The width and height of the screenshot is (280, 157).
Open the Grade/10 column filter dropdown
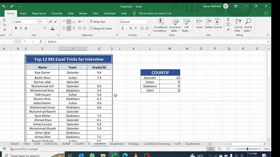pos(109,67)
